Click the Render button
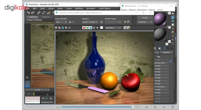Screen dimensions: 201x110 [145, 18]
